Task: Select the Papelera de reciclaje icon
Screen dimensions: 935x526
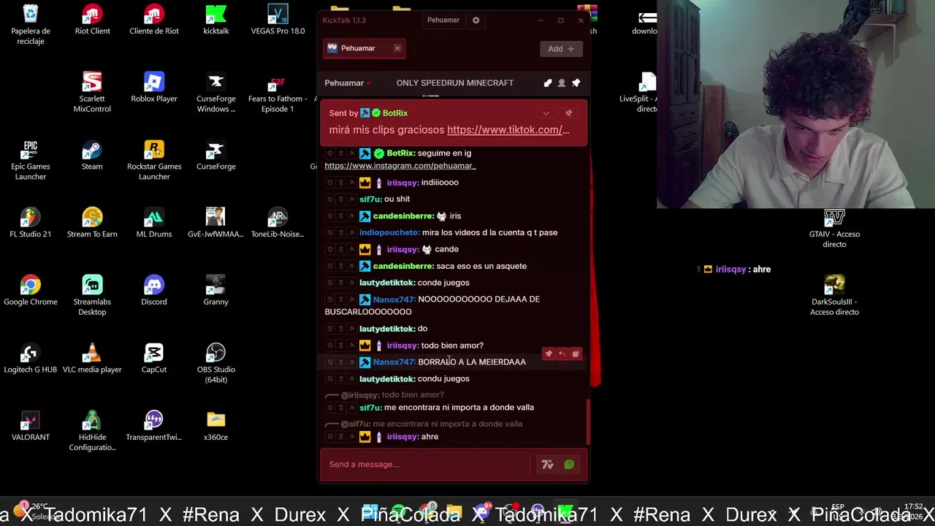Action: point(31,26)
